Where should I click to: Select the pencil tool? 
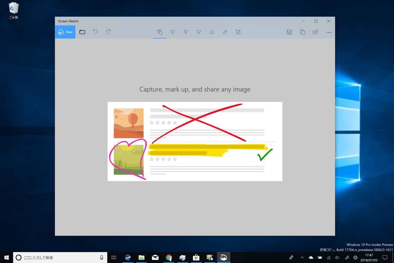(x=186, y=32)
